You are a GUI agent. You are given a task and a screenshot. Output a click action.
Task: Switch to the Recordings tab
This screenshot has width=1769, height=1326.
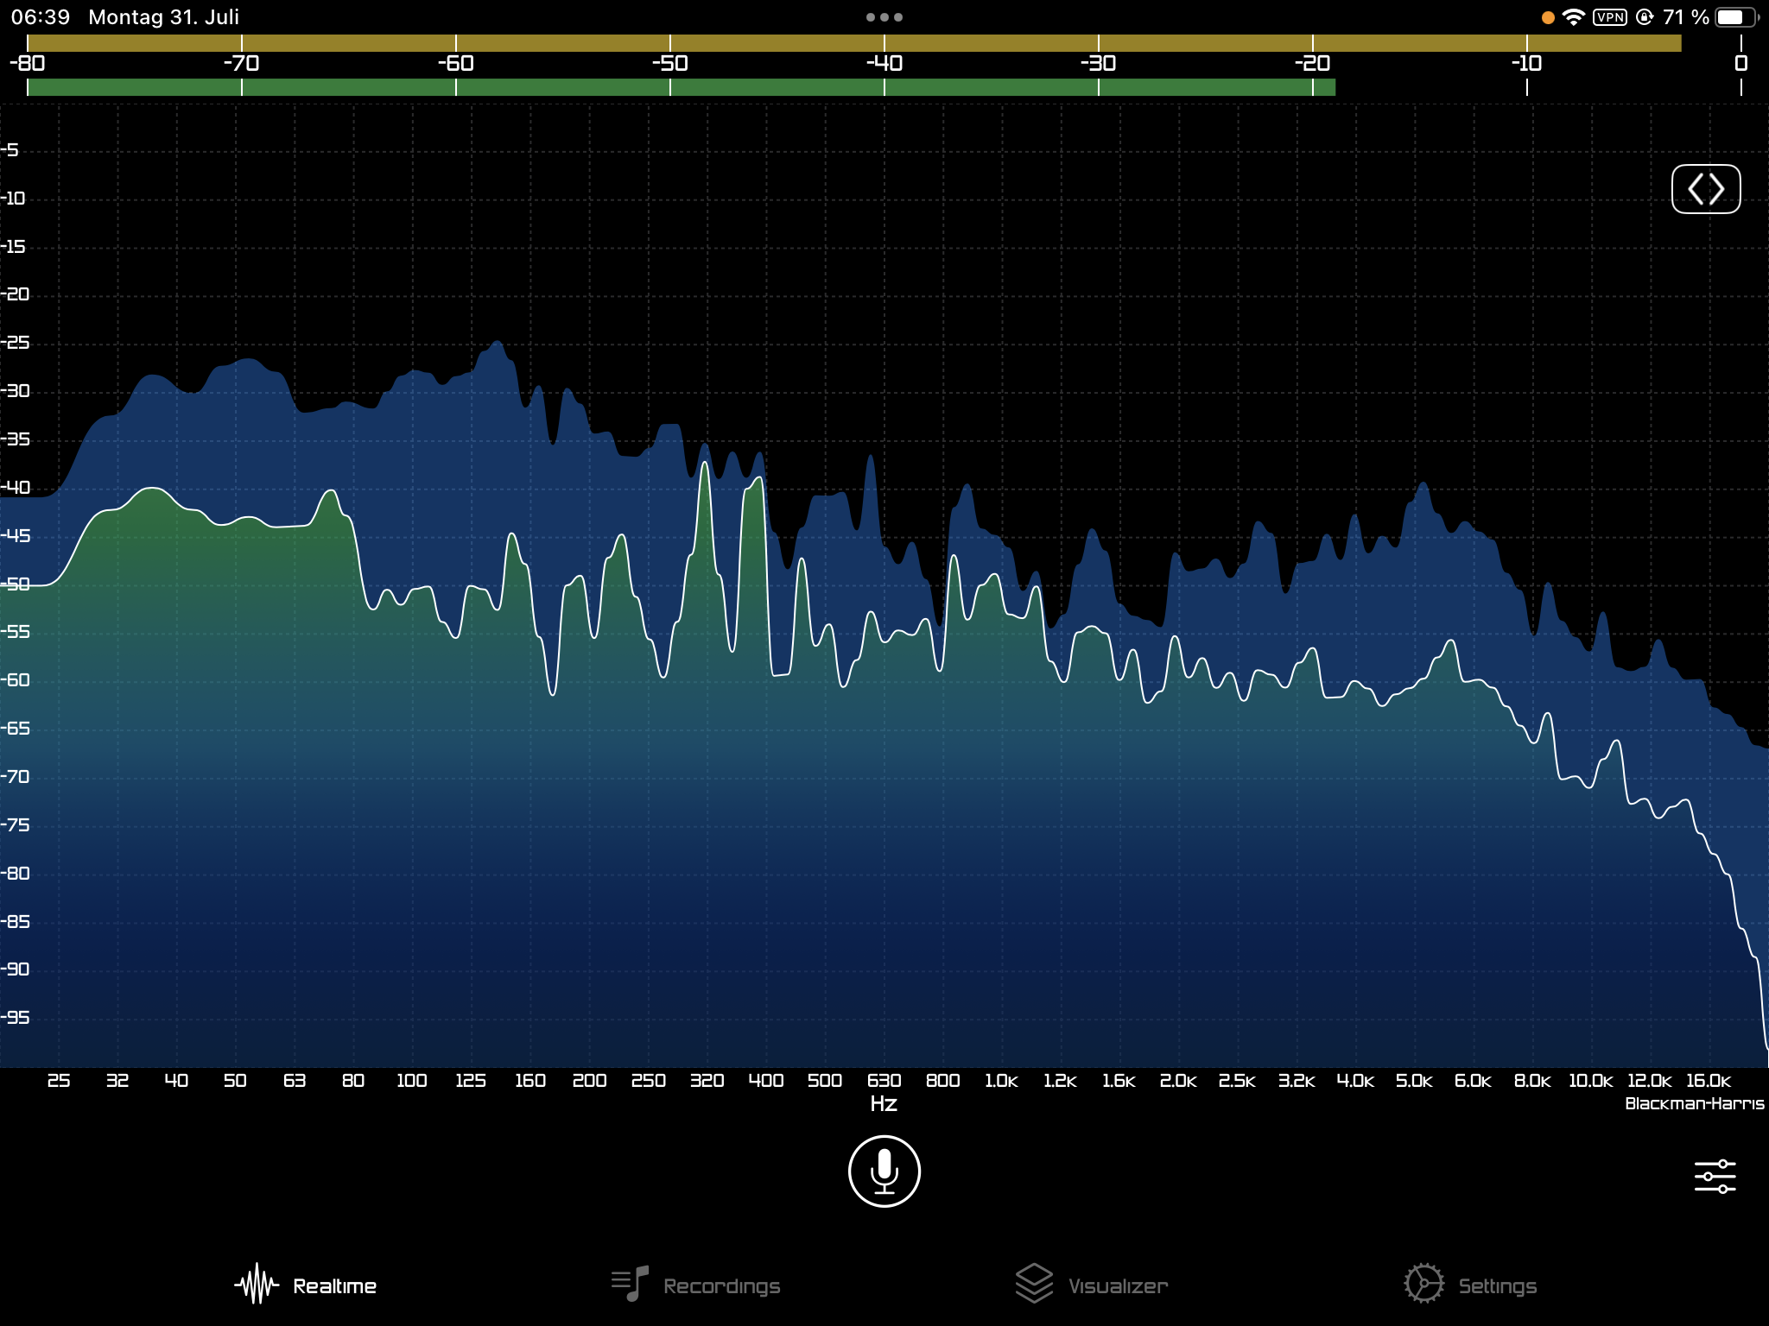695,1285
